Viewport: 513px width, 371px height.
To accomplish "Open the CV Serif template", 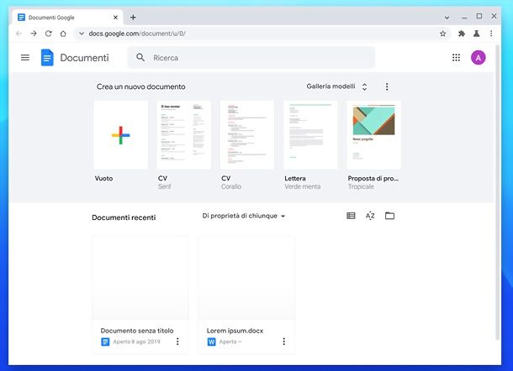I will click(x=184, y=135).
